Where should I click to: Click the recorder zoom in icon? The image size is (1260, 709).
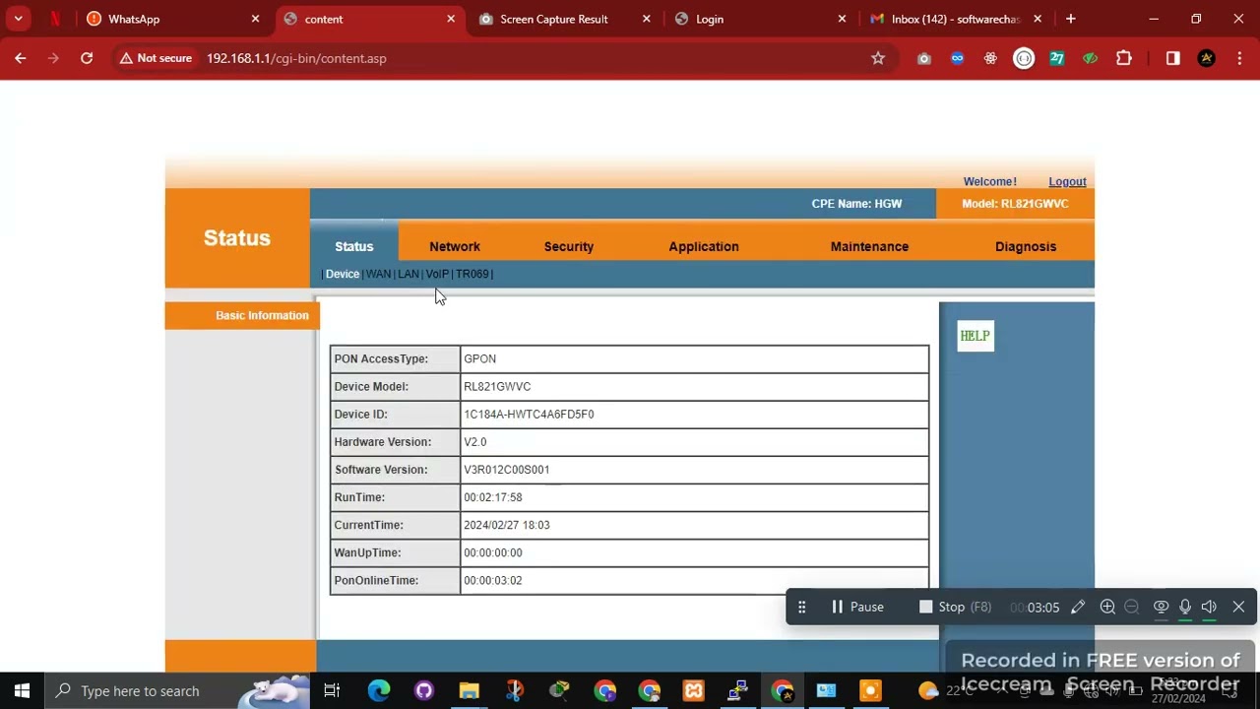[x=1107, y=607]
